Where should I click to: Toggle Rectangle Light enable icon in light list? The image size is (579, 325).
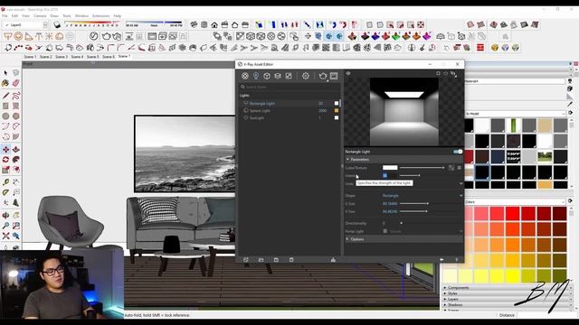245,103
